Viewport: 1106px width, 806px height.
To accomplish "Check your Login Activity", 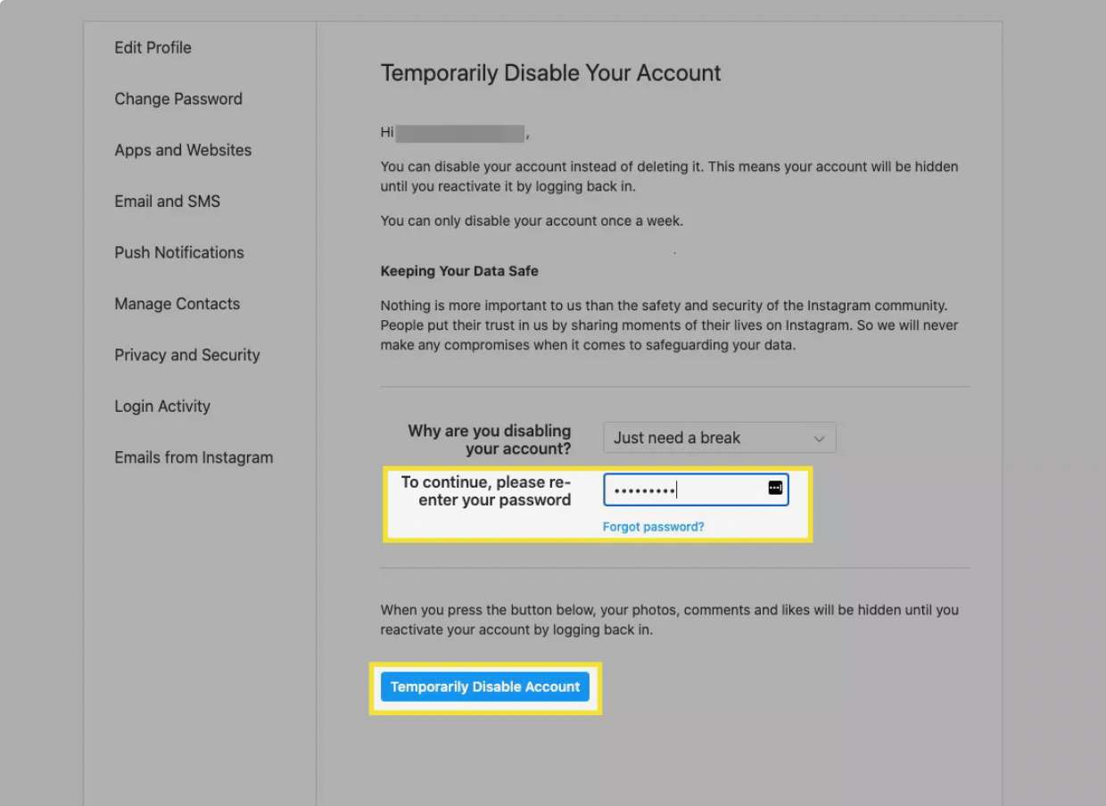I will pos(162,406).
